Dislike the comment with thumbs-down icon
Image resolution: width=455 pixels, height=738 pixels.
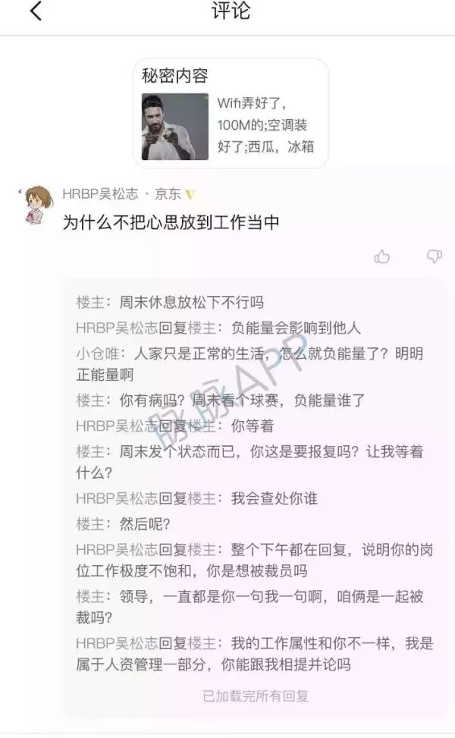point(434,256)
